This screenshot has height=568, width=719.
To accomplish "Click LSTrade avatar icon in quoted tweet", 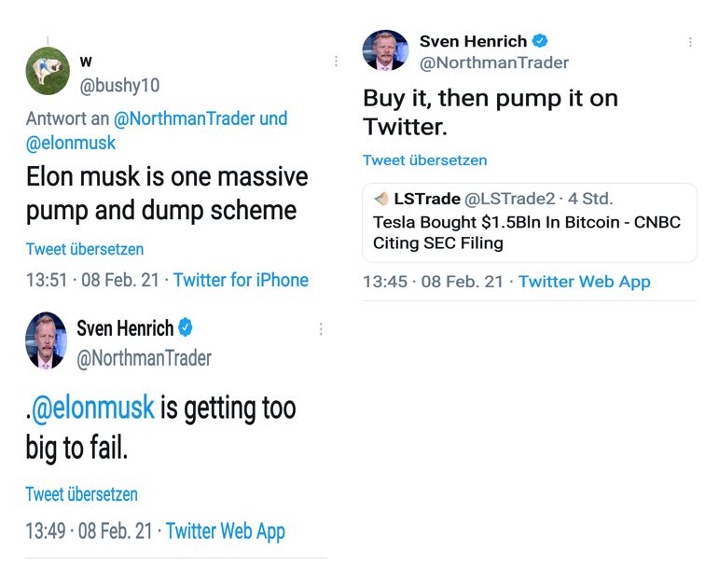I will (x=380, y=200).
